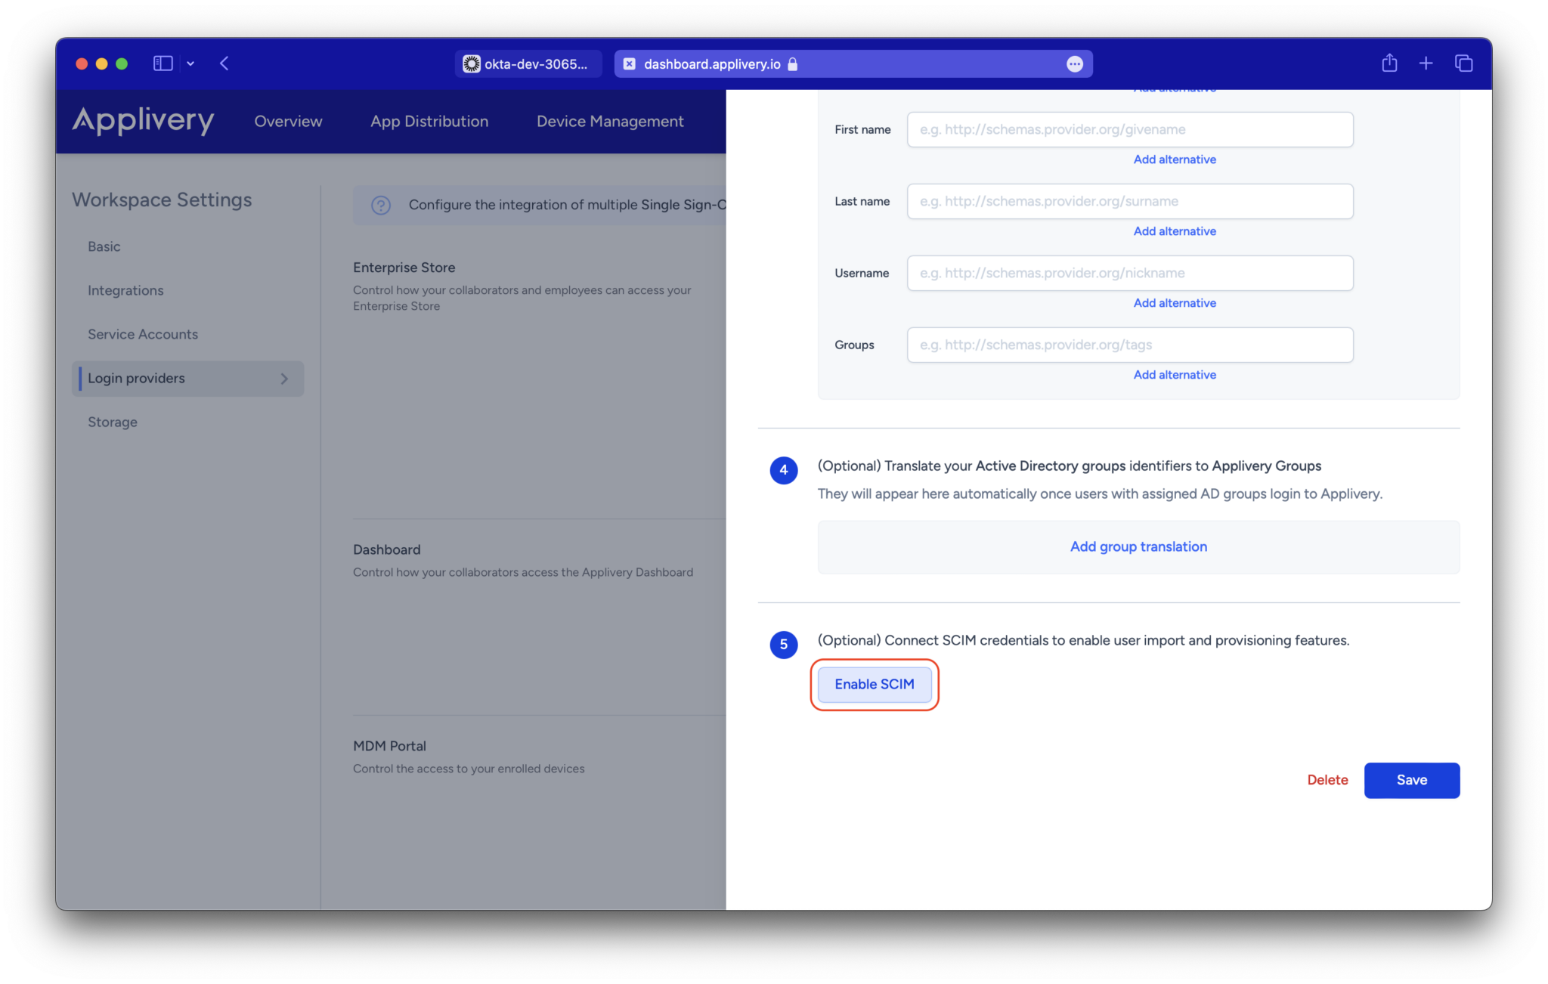Image resolution: width=1548 pixels, height=984 pixels.
Task: Open the Share menu in the toolbar
Action: 1389,63
